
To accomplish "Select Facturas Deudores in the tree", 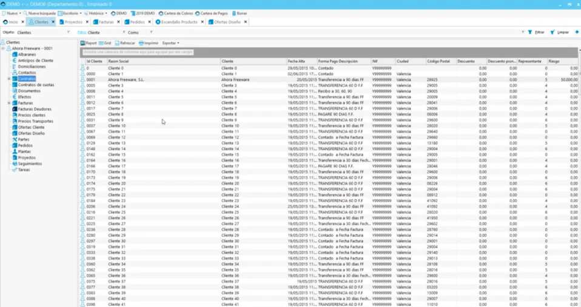I will [35, 109].
